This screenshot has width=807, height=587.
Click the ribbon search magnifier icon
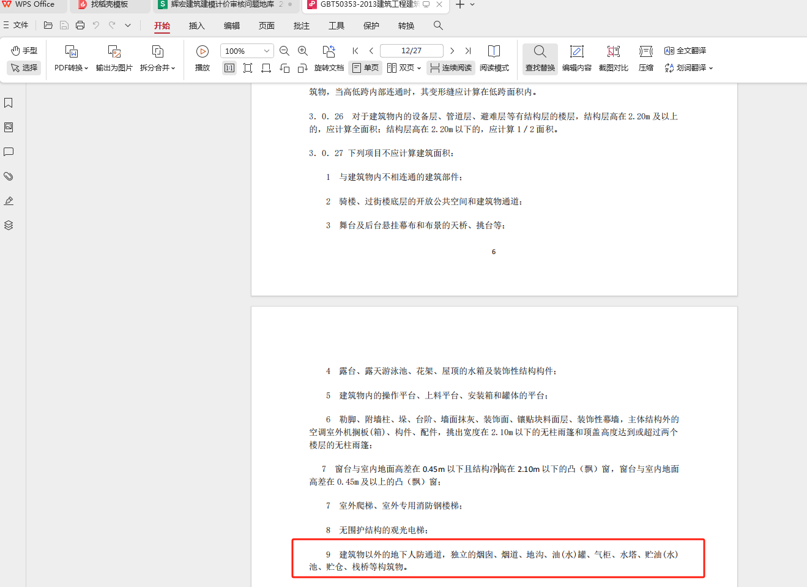tap(438, 25)
